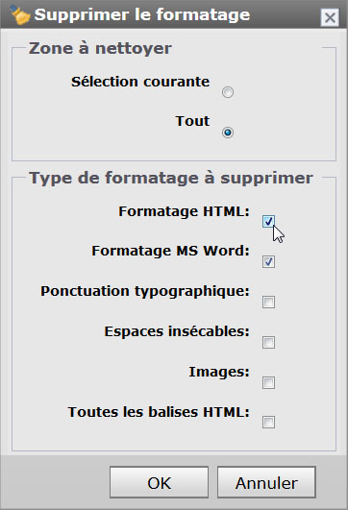Click the Formatage HTML text label
This screenshot has height=510, width=348.
[x=184, y=211]
